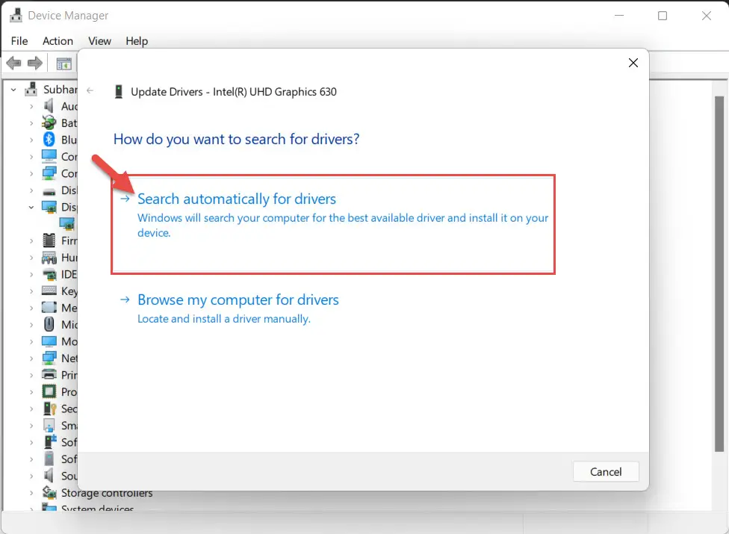The width and height of the screenshot is (729, 534).
Task: Open the View menu
Action: [x=99, y=41]
